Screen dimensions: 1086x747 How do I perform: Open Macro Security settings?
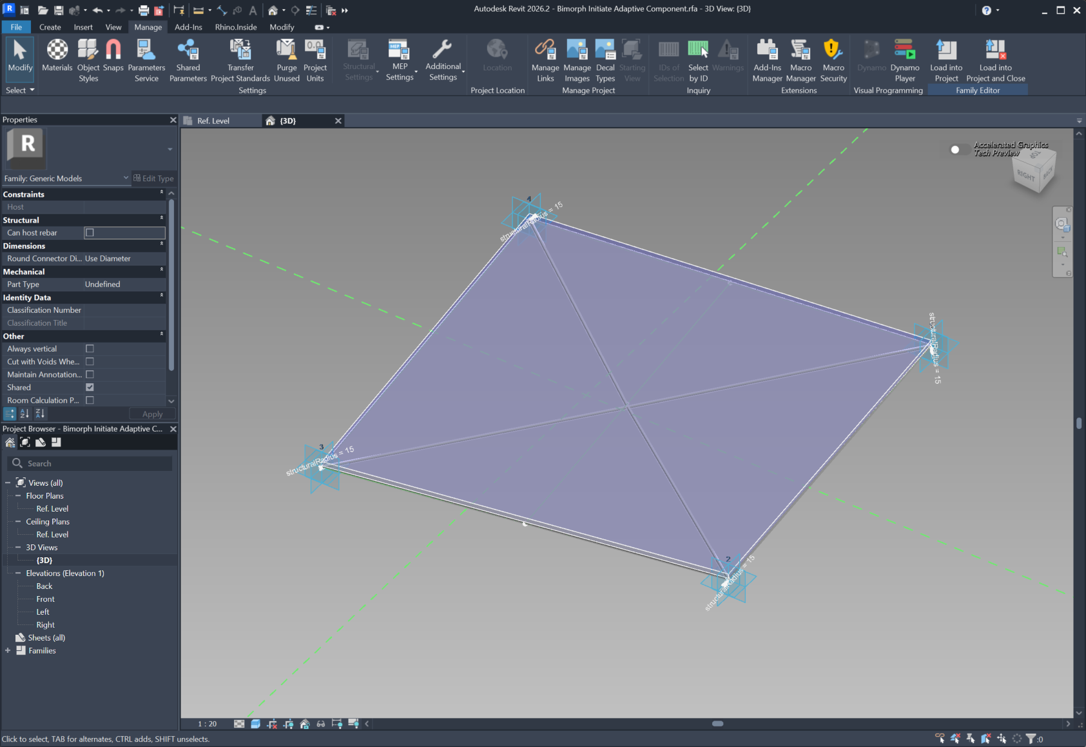833,61
